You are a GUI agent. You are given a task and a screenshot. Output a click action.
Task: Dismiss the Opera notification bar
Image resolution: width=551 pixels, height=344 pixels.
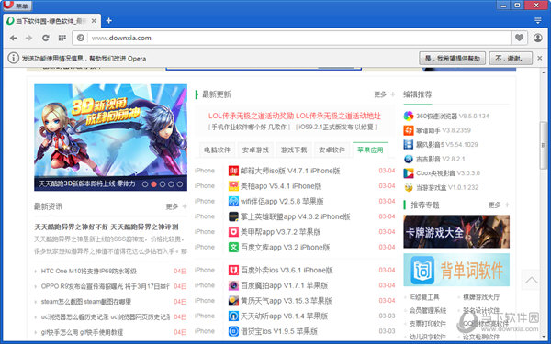tap(540, 59)
